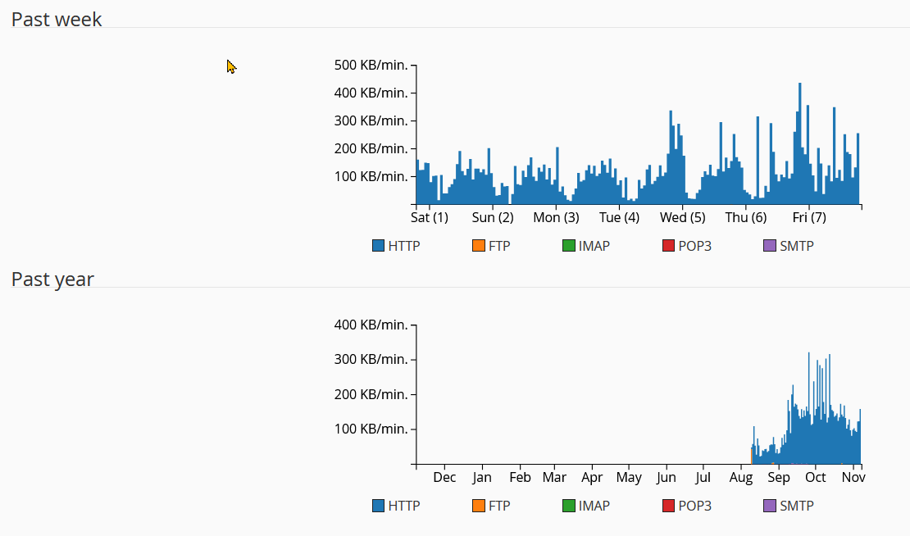Screen dimensions: 910x536
Task: Click the Past year section heading
Action: 52,279
